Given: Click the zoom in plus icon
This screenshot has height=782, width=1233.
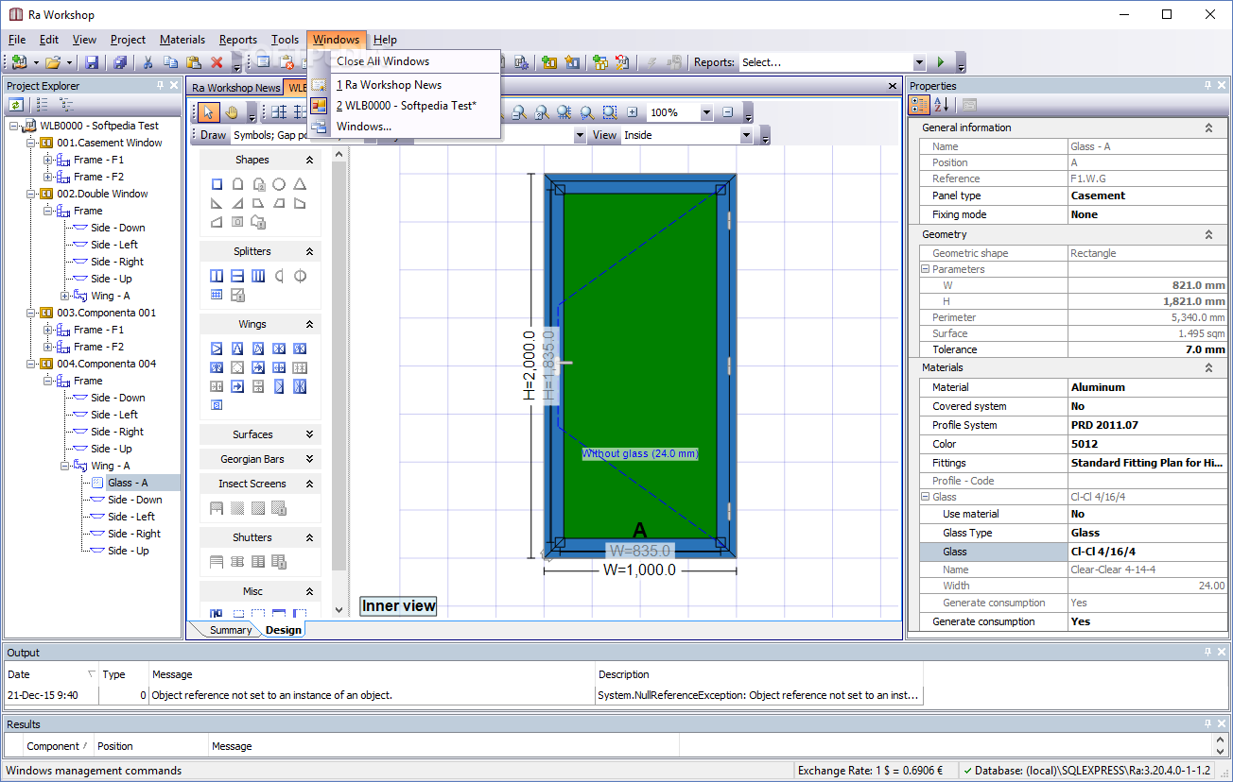Looking at the screenshot, I should pyautogui.click(x=633, y=112).
